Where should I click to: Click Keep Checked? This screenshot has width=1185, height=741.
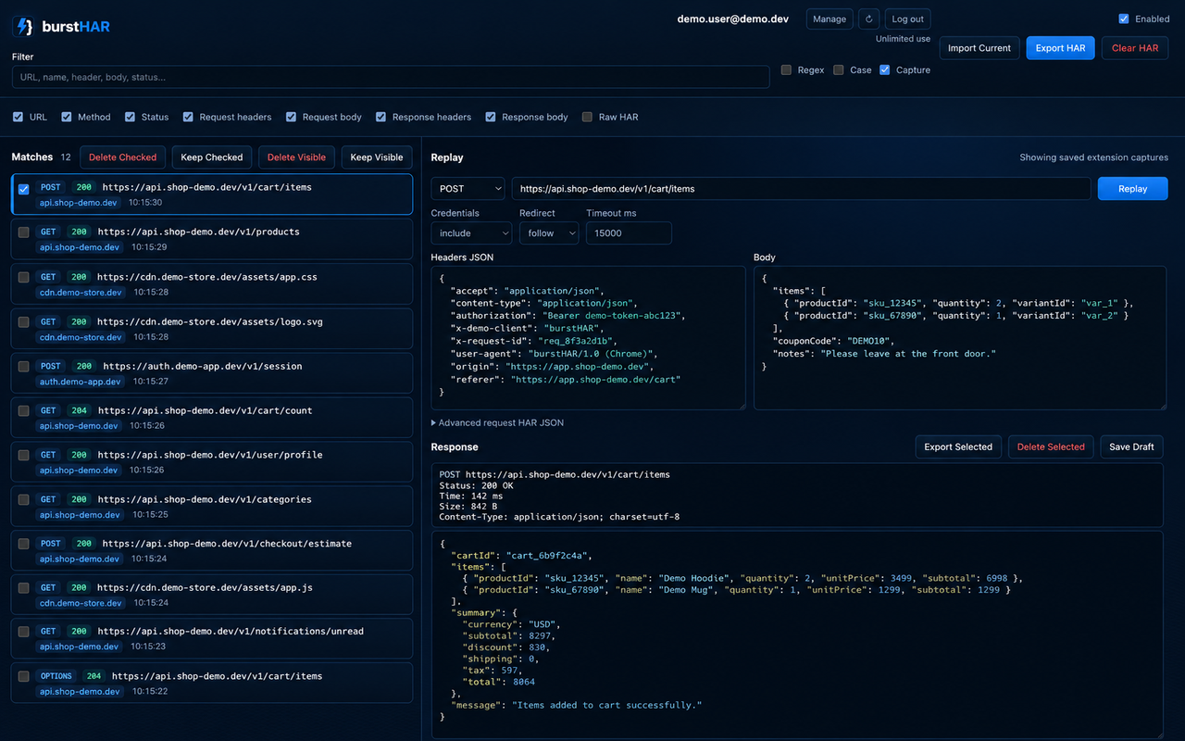pyautogui.click(x=212, y=157)
